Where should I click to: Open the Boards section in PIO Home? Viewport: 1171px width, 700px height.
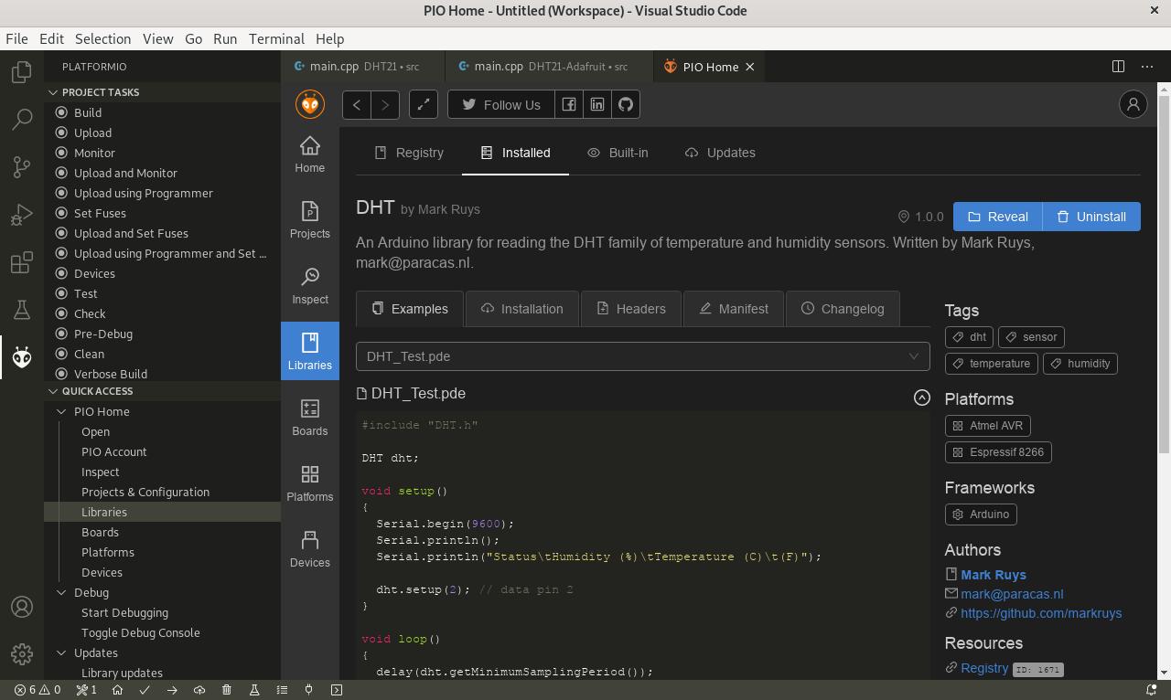(x=310, y=418)
